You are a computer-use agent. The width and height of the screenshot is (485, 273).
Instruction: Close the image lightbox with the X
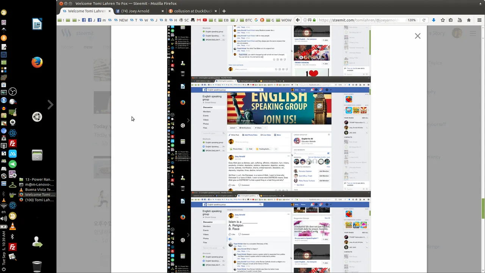click(418, 36)
